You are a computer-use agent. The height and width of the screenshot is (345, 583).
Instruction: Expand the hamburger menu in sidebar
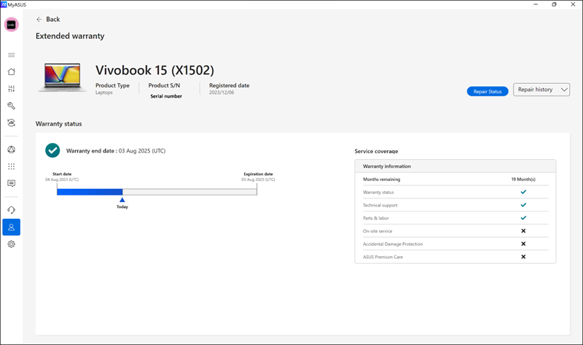(11, 55)
